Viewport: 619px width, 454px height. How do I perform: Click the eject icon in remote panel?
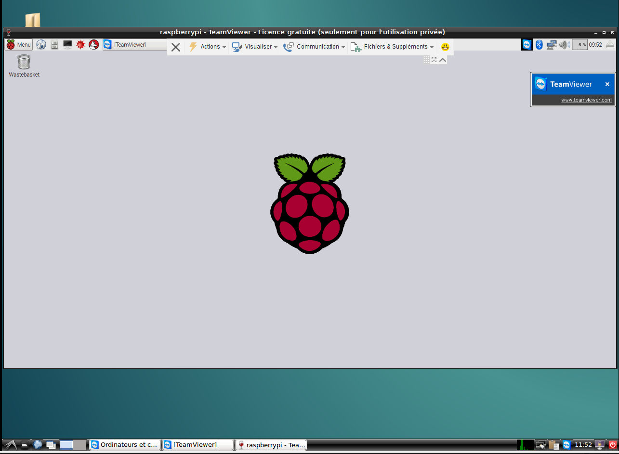[610, 45]
